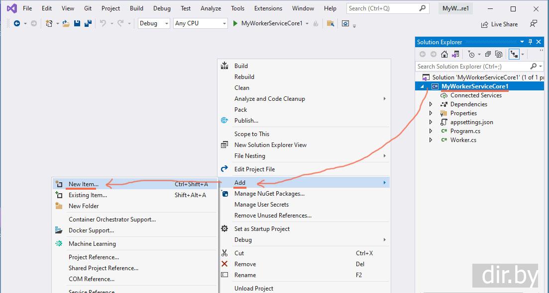Start debugging with MyWorkerServiceCore1 run button
549x293 pixels.
[268, 23]
